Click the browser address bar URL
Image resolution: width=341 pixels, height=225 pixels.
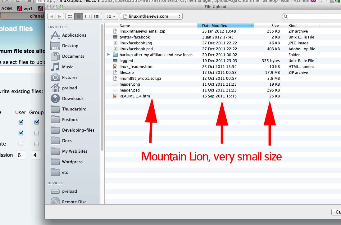[176, 1]
